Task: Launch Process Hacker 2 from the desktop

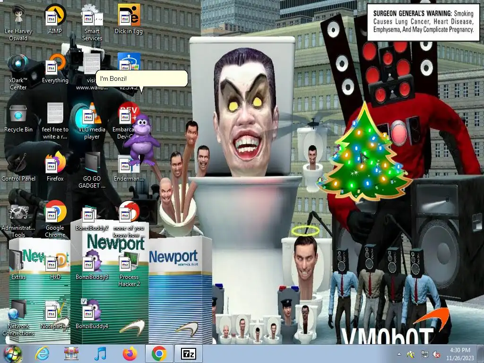Action: (129, 268)
